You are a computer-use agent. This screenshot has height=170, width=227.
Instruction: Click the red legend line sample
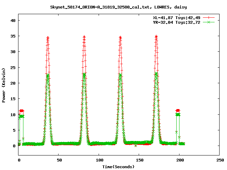click(209, 18)
